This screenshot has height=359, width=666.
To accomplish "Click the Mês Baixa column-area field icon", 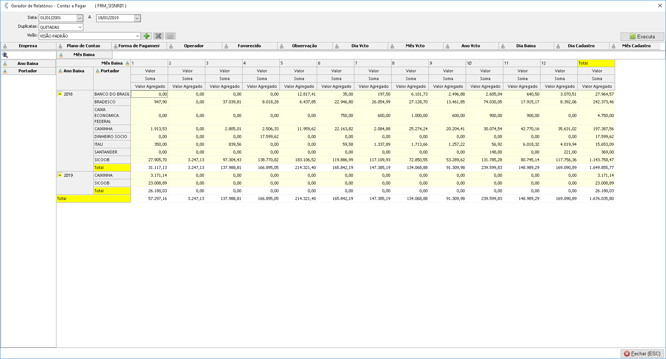I will (x=61, y=55).
